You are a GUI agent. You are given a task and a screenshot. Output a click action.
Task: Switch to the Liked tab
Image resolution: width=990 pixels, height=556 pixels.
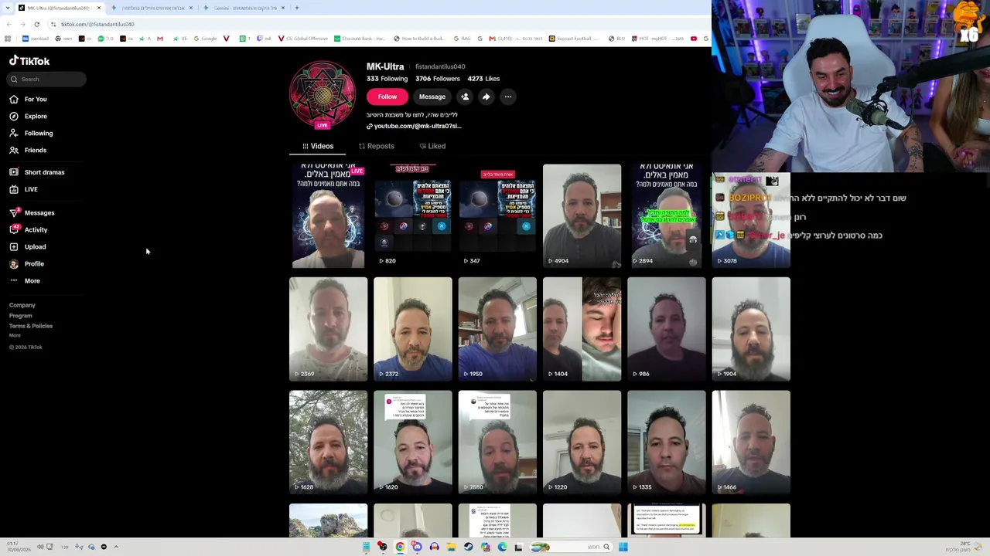(432, 146)
